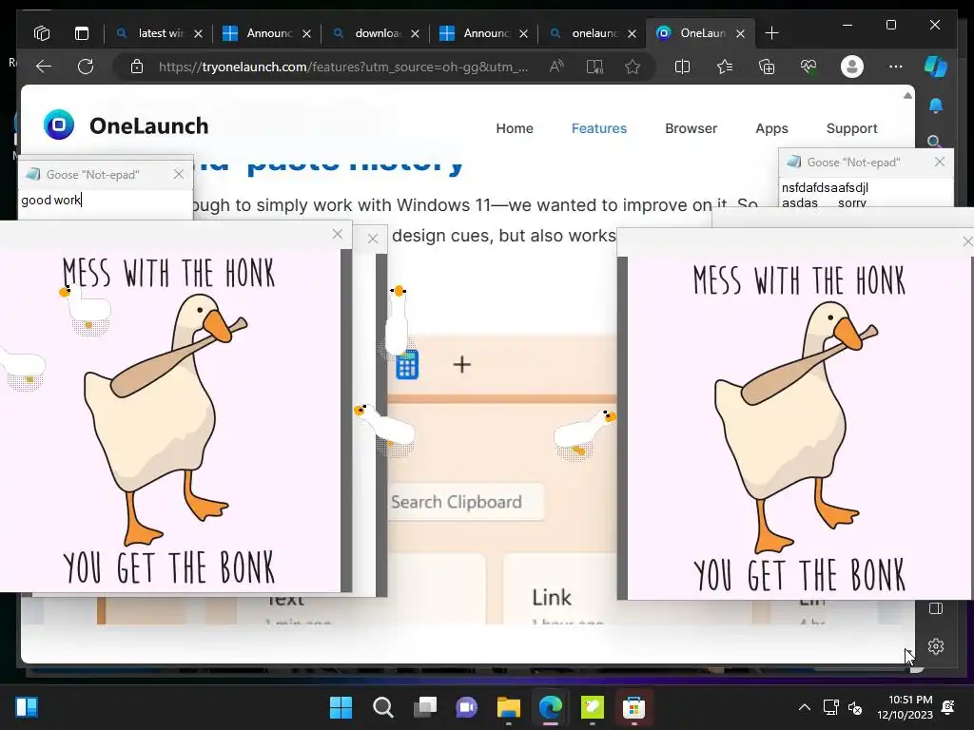The width and height of the screenshot is (974, 730).
Task: Open Task View from taskbar
Action: tap(425, 707)
